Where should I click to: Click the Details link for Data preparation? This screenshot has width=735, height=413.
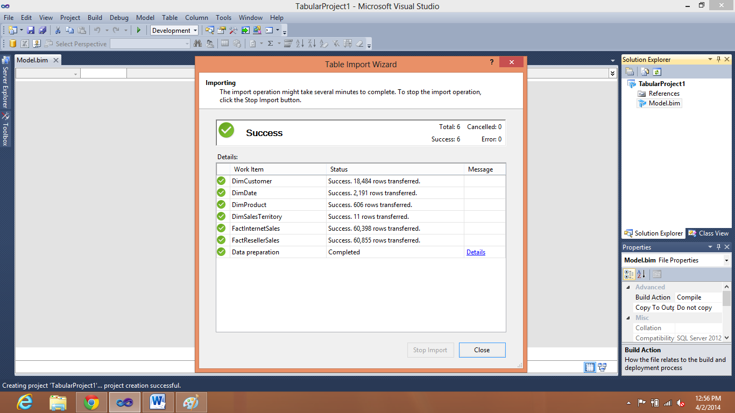(476, 252)
